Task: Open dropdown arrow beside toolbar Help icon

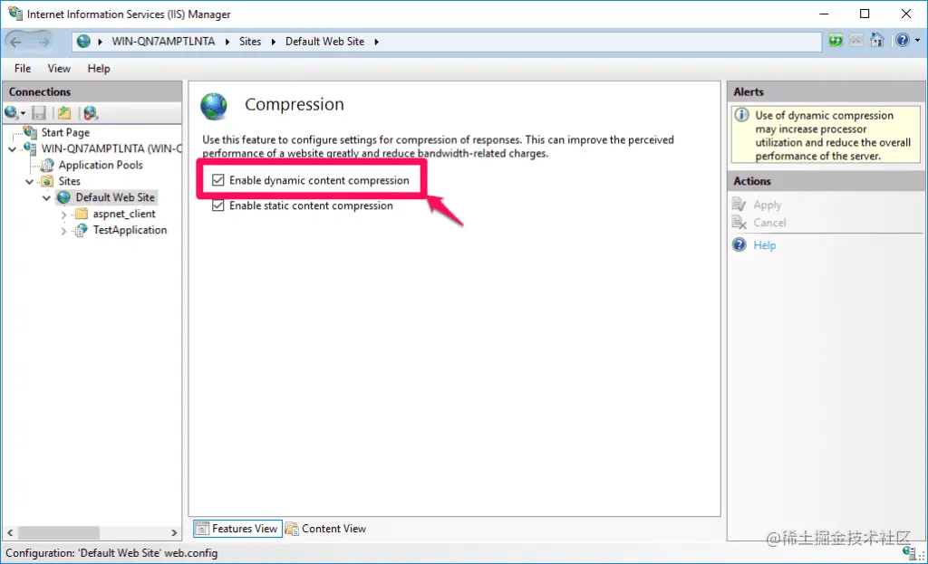Action: click(x=917, y=41)
